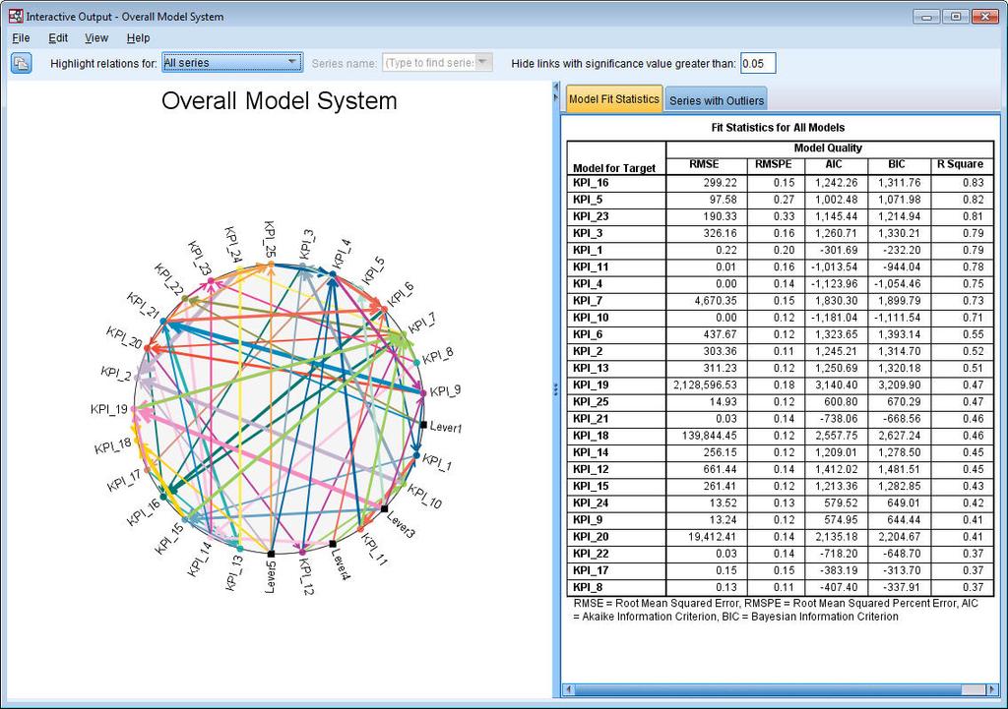Click the R Square column header
Screen dimensions: 1008x709
(960, 164)
